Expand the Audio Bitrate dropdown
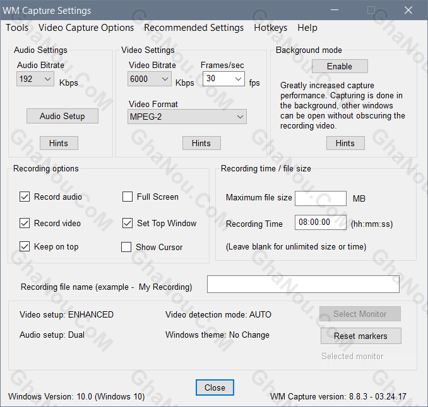The height and width of the screenshot is (407, 428). coord(35,79)
